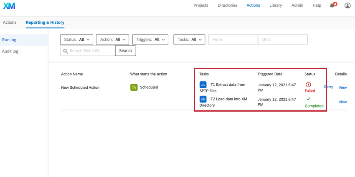Expand the Status: All dropdown
Viewport: 355px width, 177px height.
click(x=76, y=40)
